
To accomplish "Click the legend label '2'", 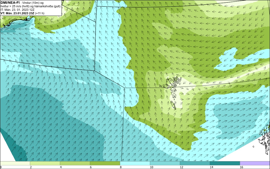I will pos(31,167).
